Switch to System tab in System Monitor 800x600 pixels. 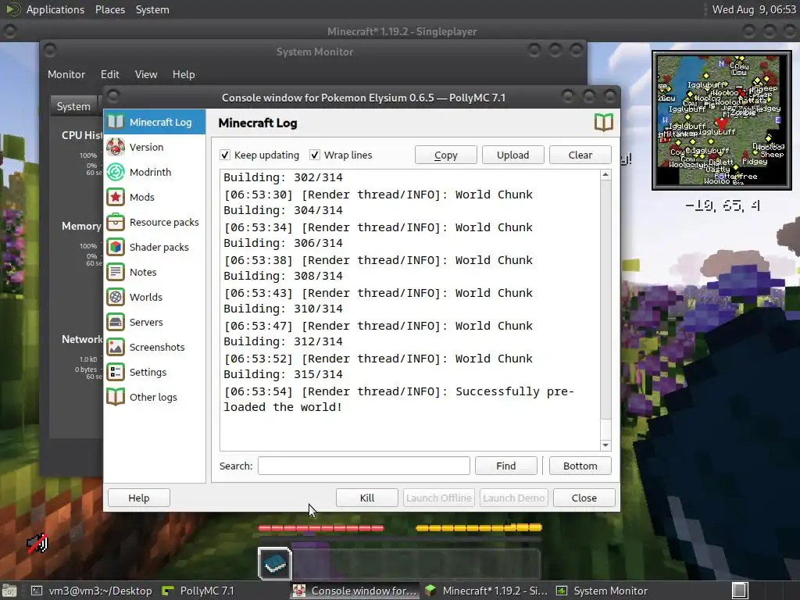(x=73, y=106)
